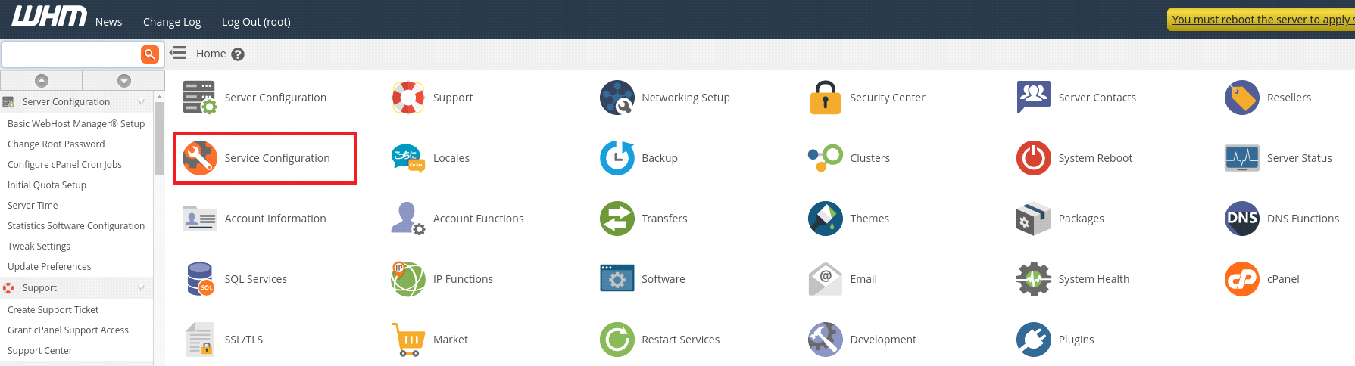Select the DNS Functions icon
This screenshot has height=366, width=1355.
click(x=1241, y=219)
